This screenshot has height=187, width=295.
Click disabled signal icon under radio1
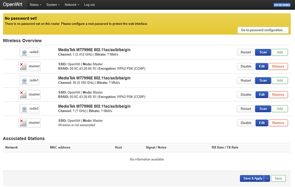pos(30,95)
